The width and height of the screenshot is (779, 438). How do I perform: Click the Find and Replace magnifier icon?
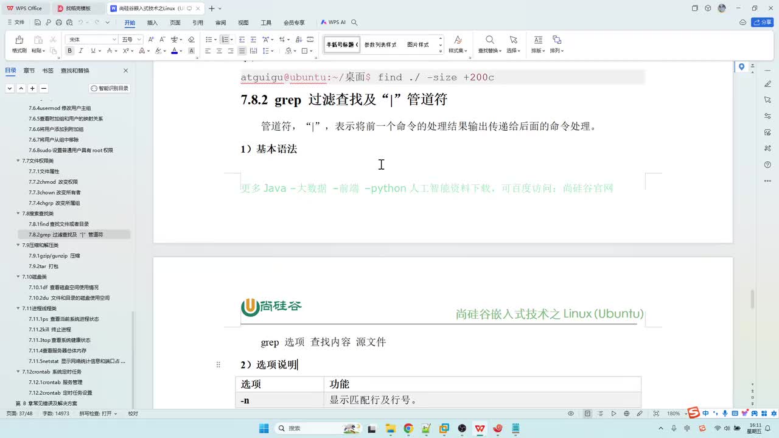pyautogui.click(x=489, y=40)
